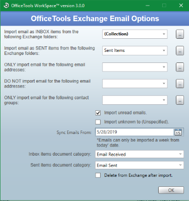
Task: Open ellipsis editor for INBOX Exchange folders
Action: 180,34
